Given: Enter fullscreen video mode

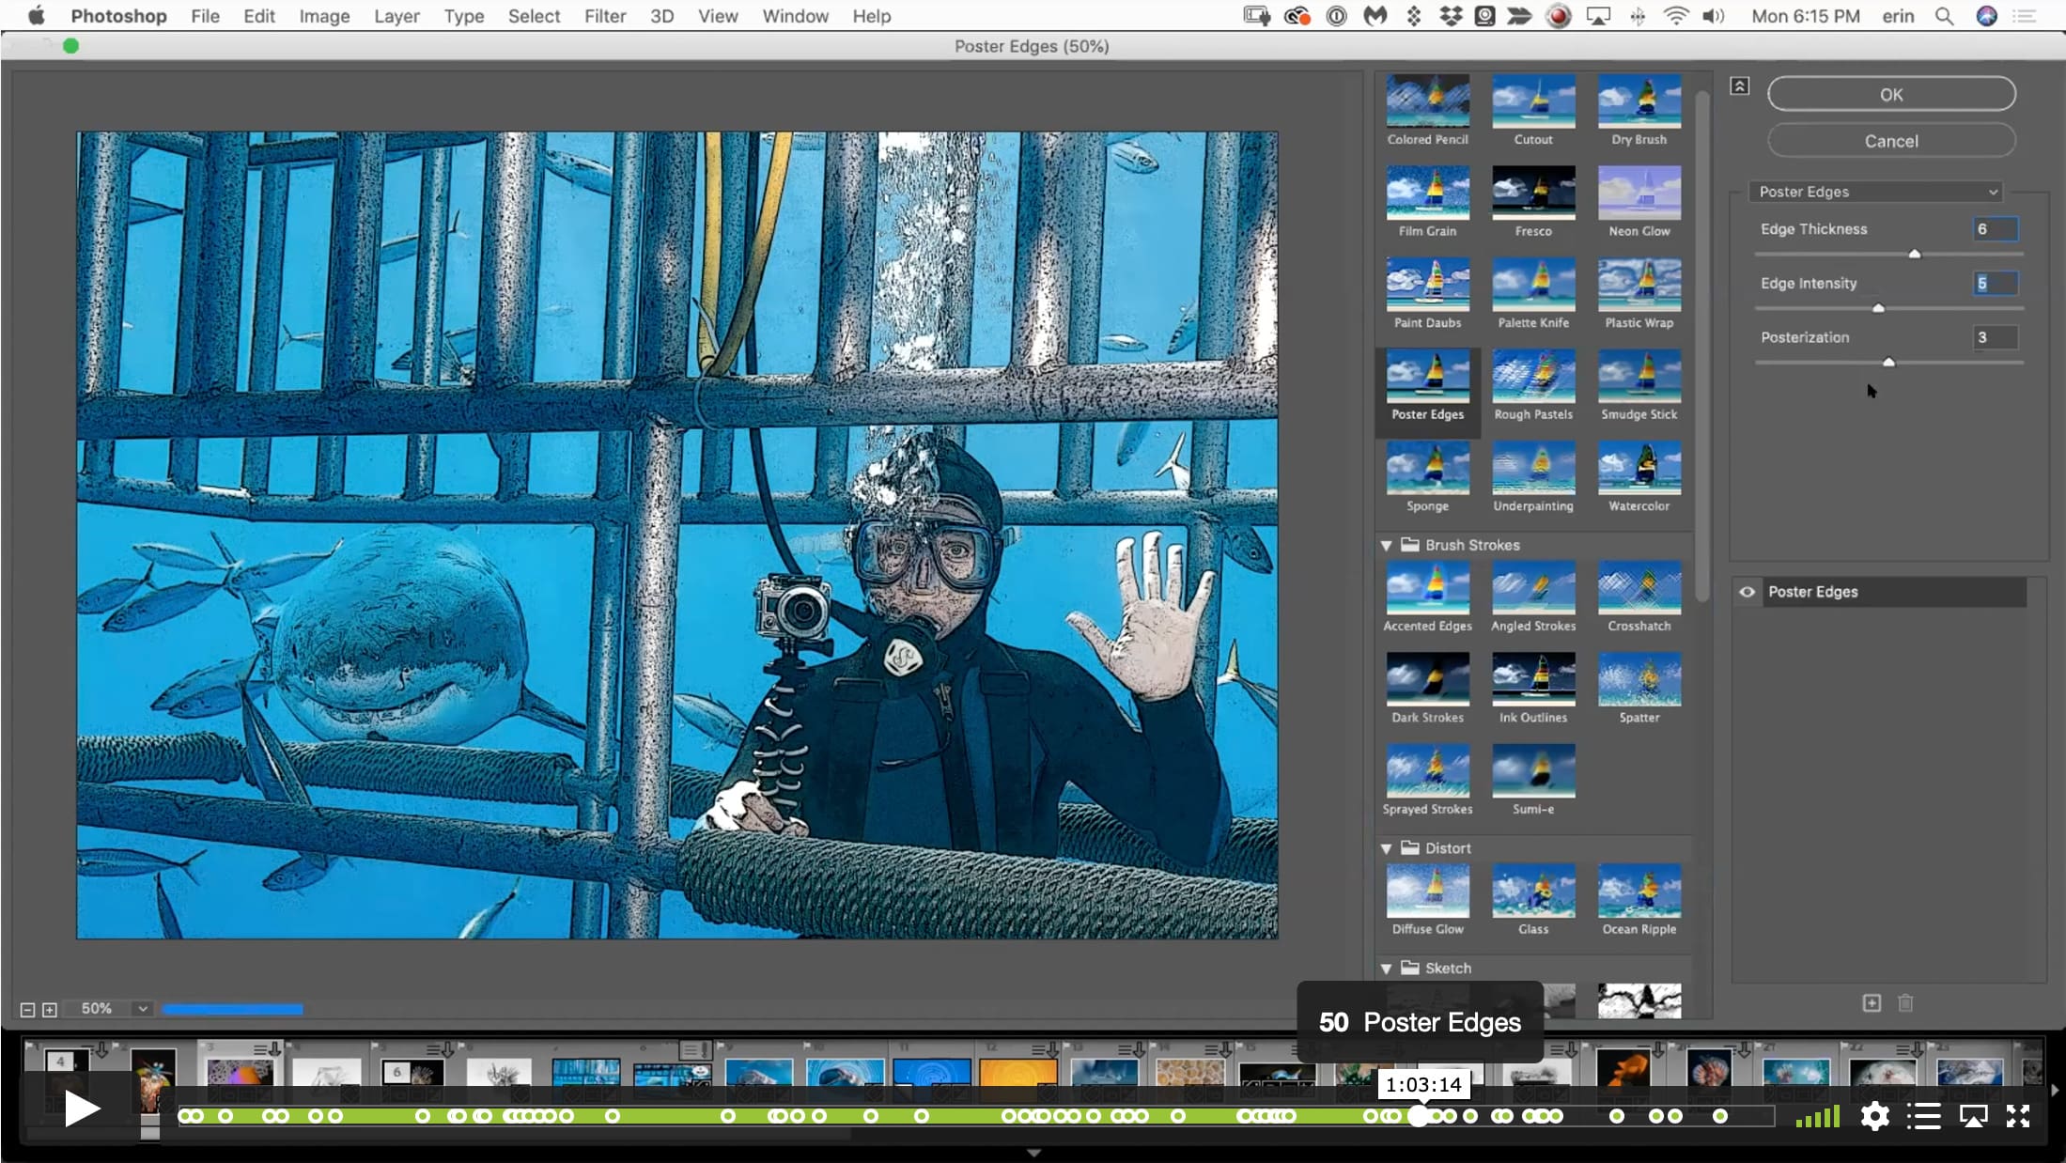Looking at the screenshot, I should point(2018,1116).
